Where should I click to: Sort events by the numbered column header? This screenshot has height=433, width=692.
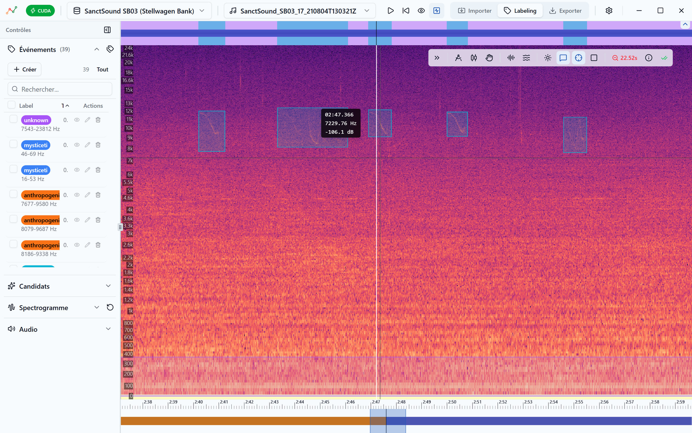pyautogui.click(x=65, y=106)
